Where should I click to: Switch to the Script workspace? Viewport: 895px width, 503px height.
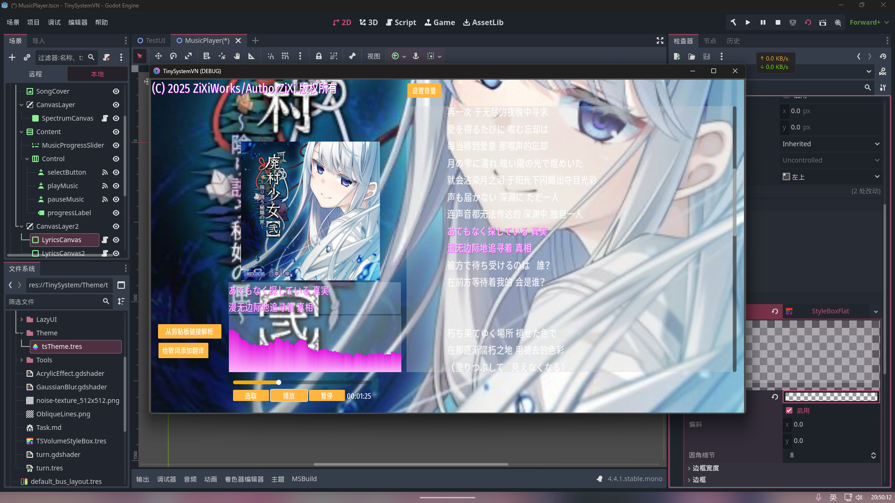(x=401, y=22)
